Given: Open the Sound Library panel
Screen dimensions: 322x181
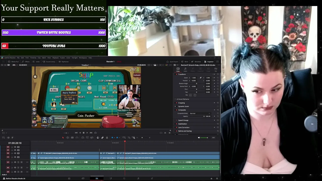Looking at the screenshot, I should click(49, 62).
